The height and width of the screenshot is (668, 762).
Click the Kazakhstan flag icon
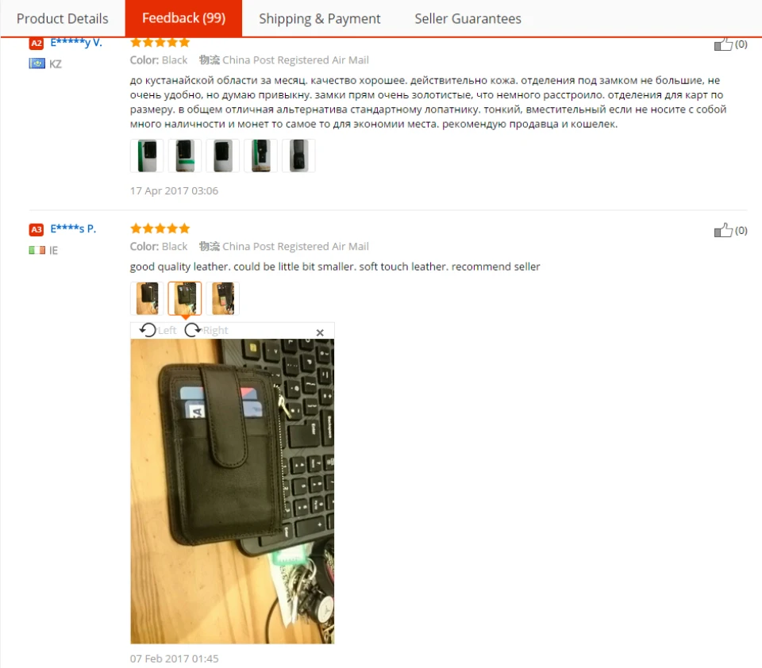coord(37,63)
